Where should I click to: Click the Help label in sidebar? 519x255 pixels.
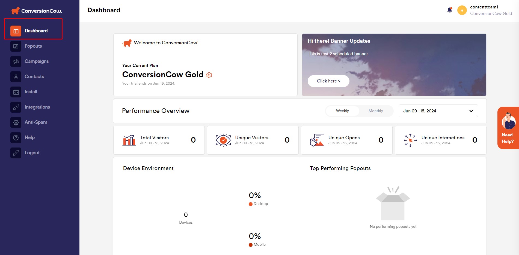tap(29, 137)
